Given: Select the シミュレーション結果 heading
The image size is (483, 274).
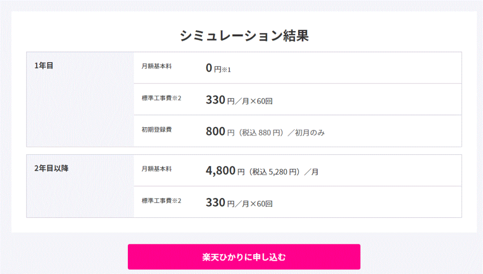Looking at the screenshot, I should [x=244, y=36].
